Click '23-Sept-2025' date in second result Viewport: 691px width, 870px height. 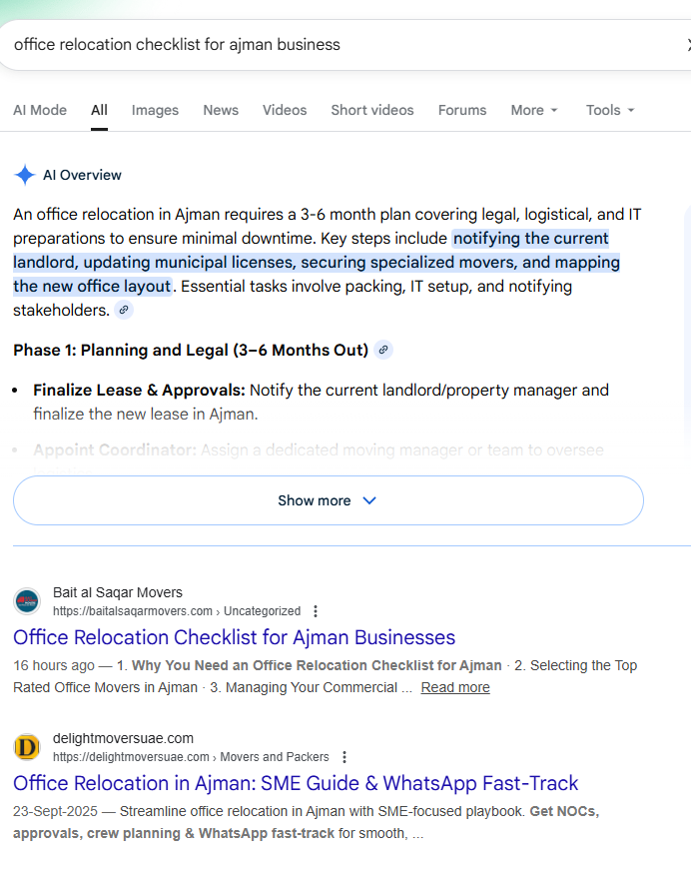tap(55, 811)
